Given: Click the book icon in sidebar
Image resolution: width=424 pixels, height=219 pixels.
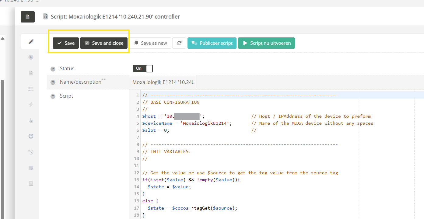Looking at the screenshot, I should (x=31, y=184).
